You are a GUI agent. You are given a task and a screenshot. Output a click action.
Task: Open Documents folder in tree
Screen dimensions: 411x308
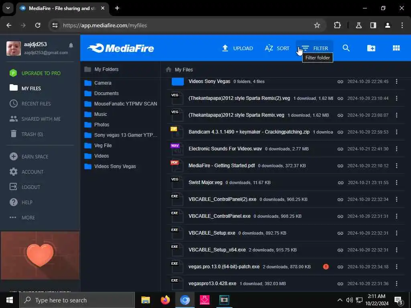tap(102, 93)
